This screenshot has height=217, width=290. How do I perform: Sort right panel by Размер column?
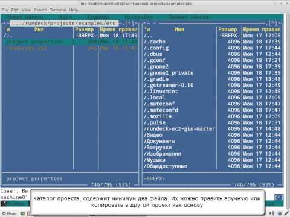tap(228, 30)
